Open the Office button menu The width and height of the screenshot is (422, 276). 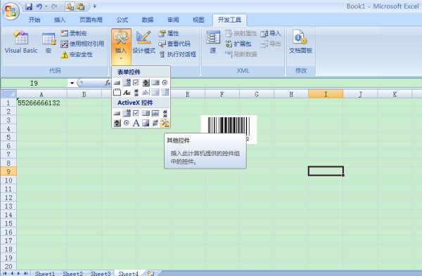click(11, 11)
